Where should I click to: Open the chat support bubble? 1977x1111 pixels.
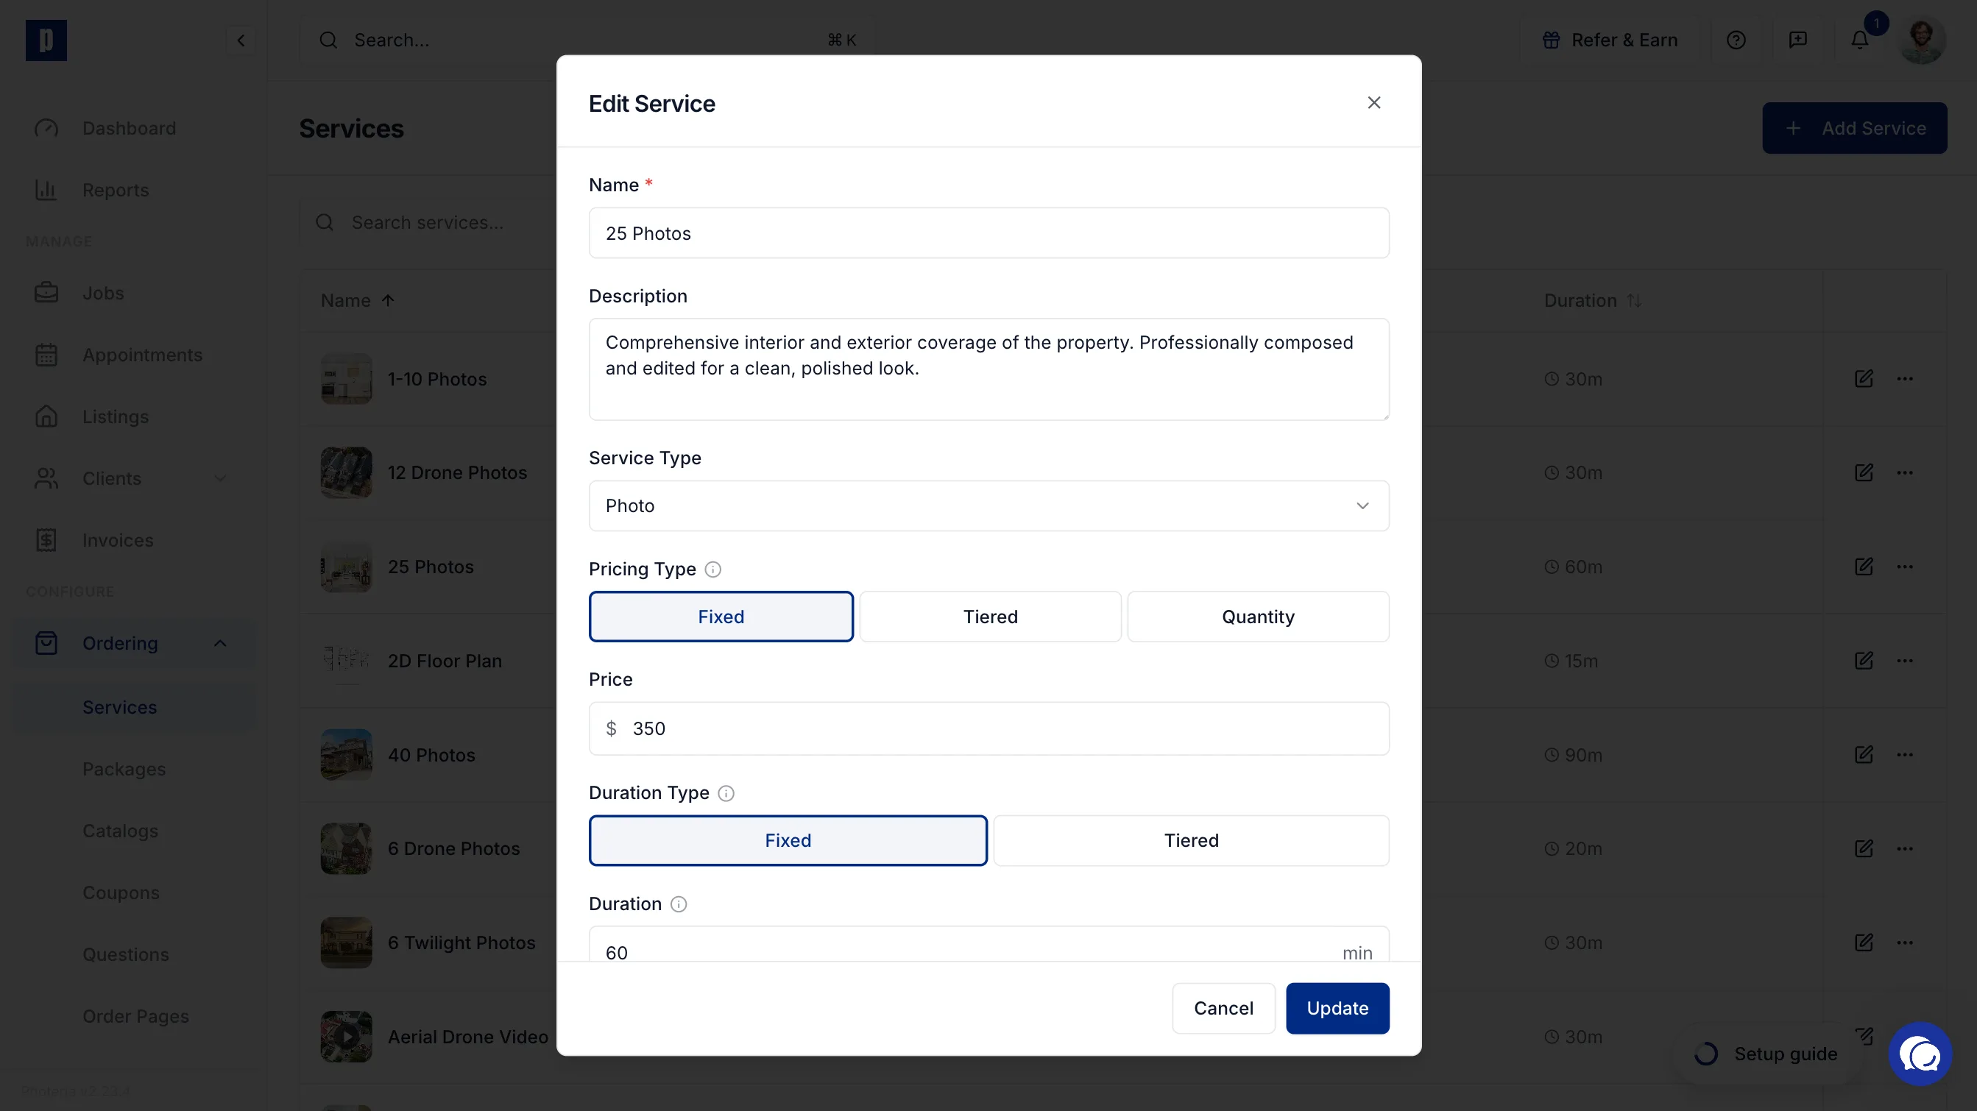(1920, 1054)
